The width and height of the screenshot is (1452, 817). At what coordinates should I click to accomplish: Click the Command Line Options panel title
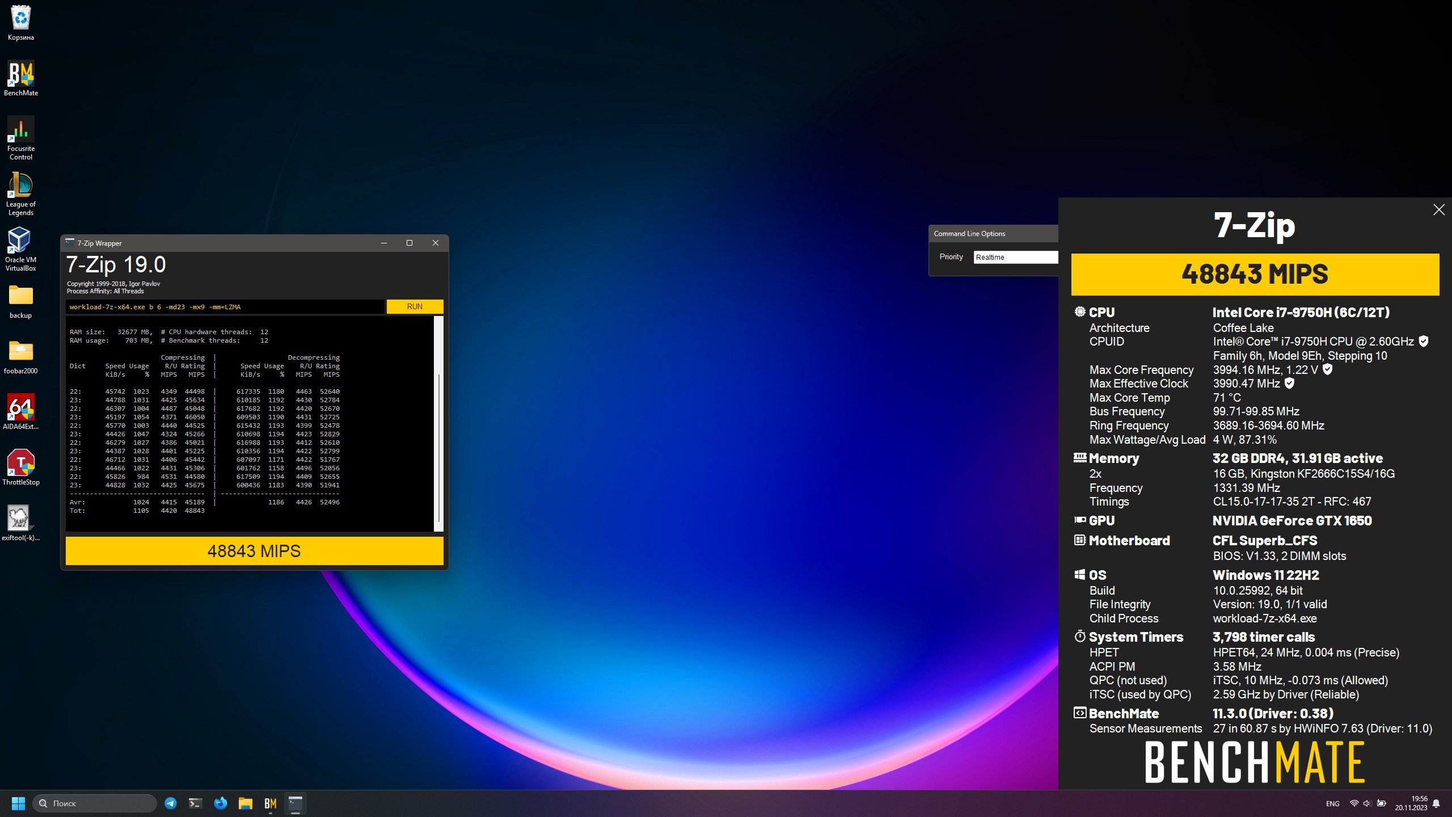(x=969, y=234)
